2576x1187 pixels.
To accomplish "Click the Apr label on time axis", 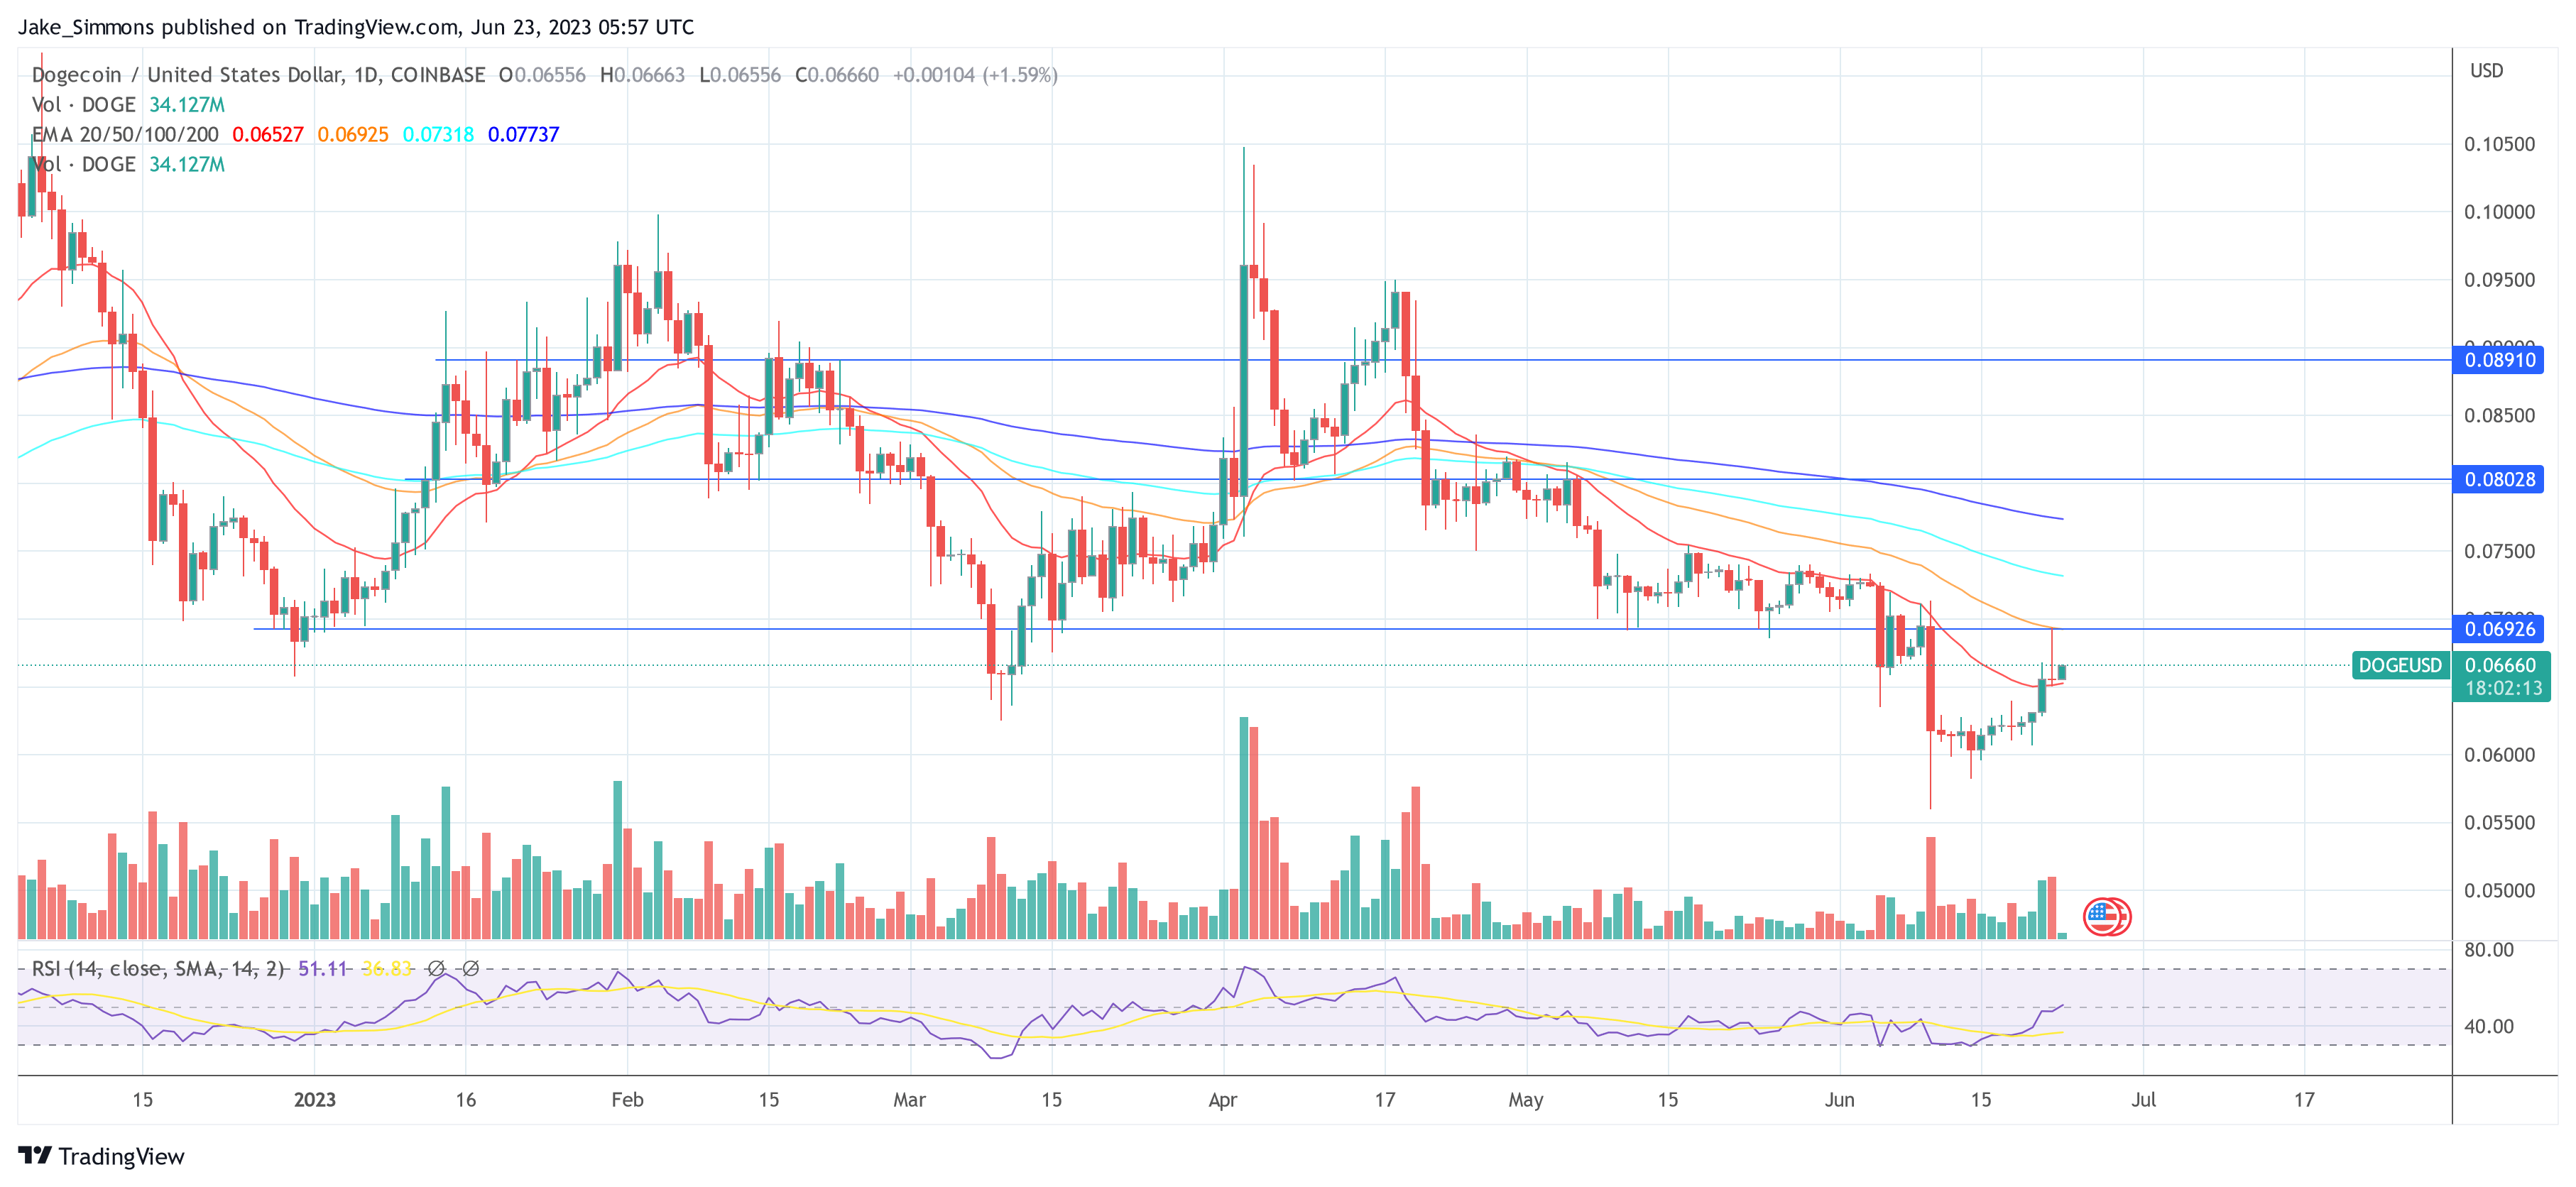I will click(x=1222, y=1099).
